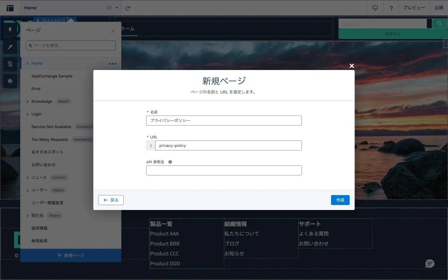This screenshot has width=448, height=280.
Task: Open the help question mark icon
Action: pyautogui.click(x=391, y=8)
